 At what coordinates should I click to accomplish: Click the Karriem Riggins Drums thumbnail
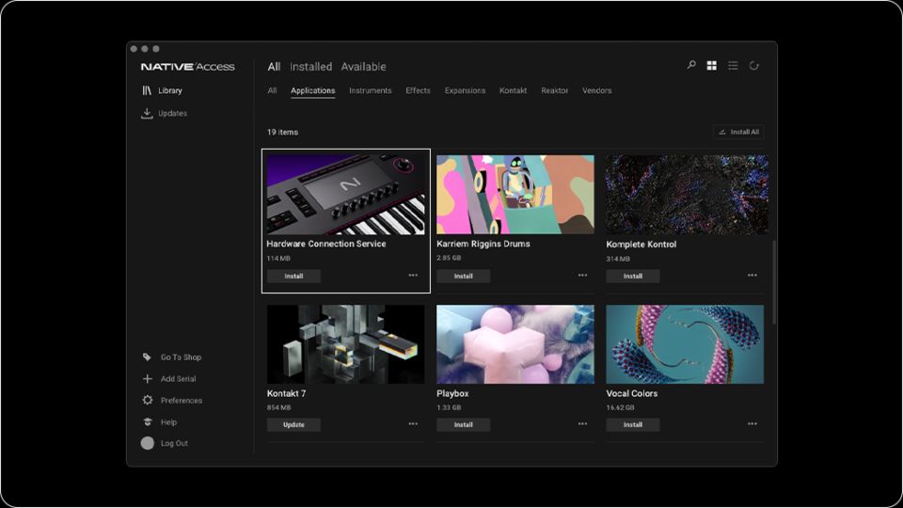coord(515,194)
